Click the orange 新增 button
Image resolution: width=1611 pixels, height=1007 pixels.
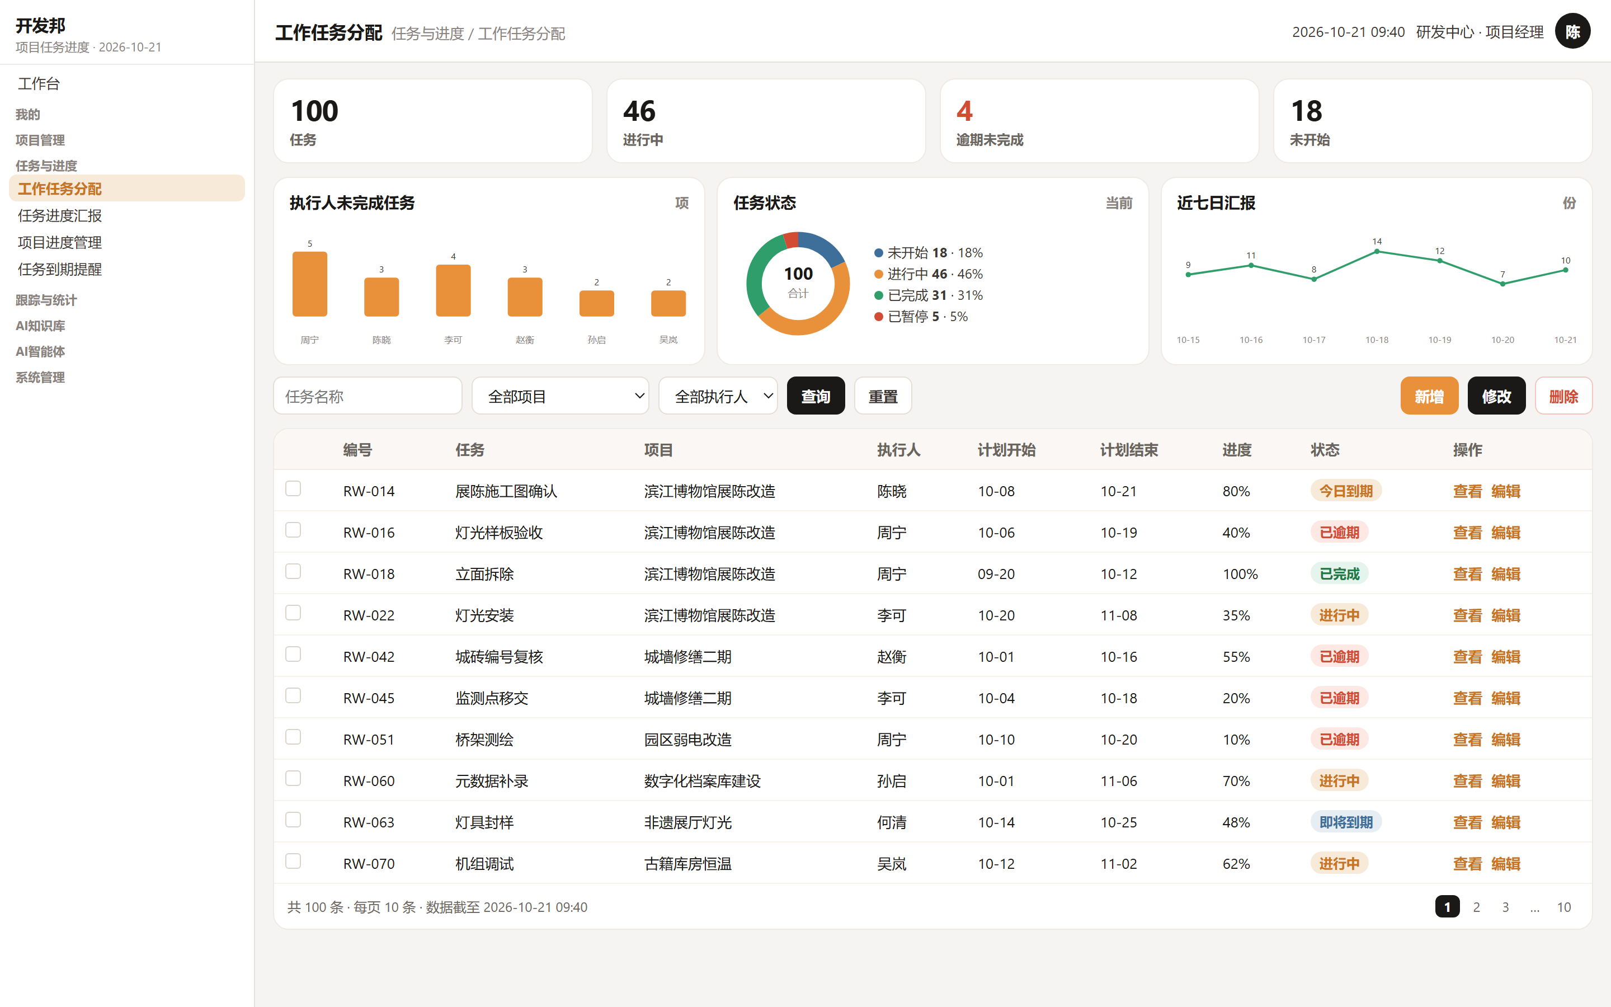click(x=1429, y=396)
